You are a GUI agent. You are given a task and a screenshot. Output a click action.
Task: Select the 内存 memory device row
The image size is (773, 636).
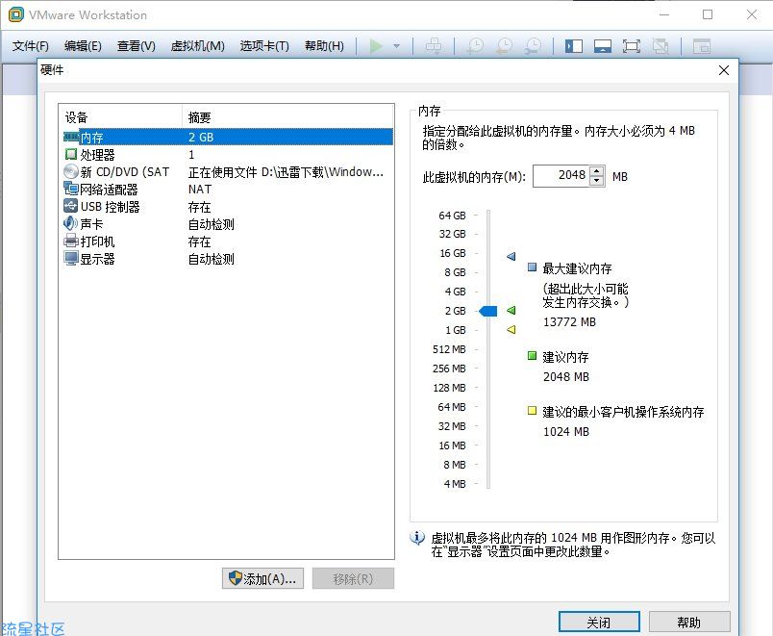click(228, 137)
